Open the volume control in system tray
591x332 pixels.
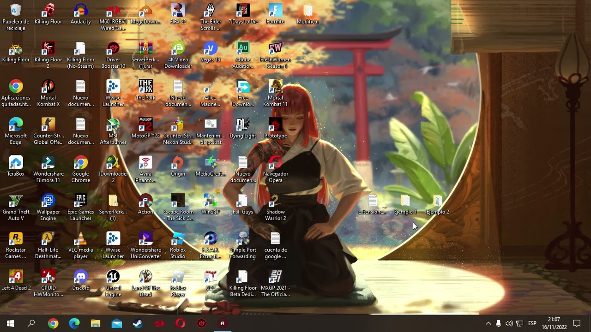pyautogui.click(x=509, y=323)
